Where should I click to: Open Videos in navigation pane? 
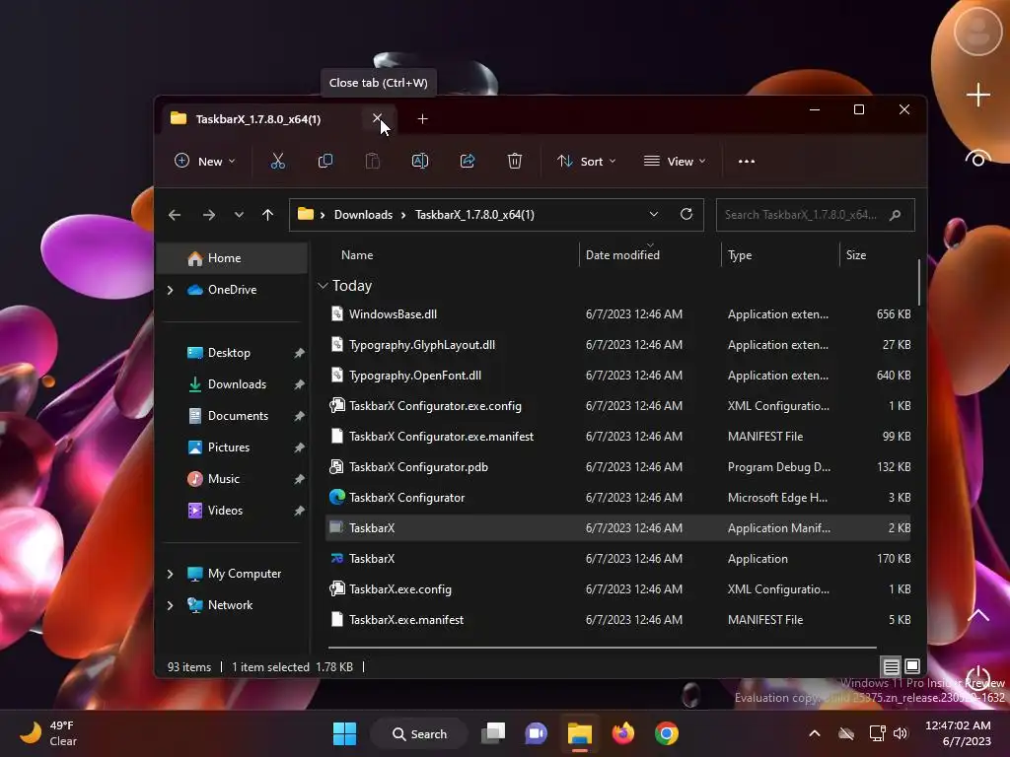pos(225,511)
